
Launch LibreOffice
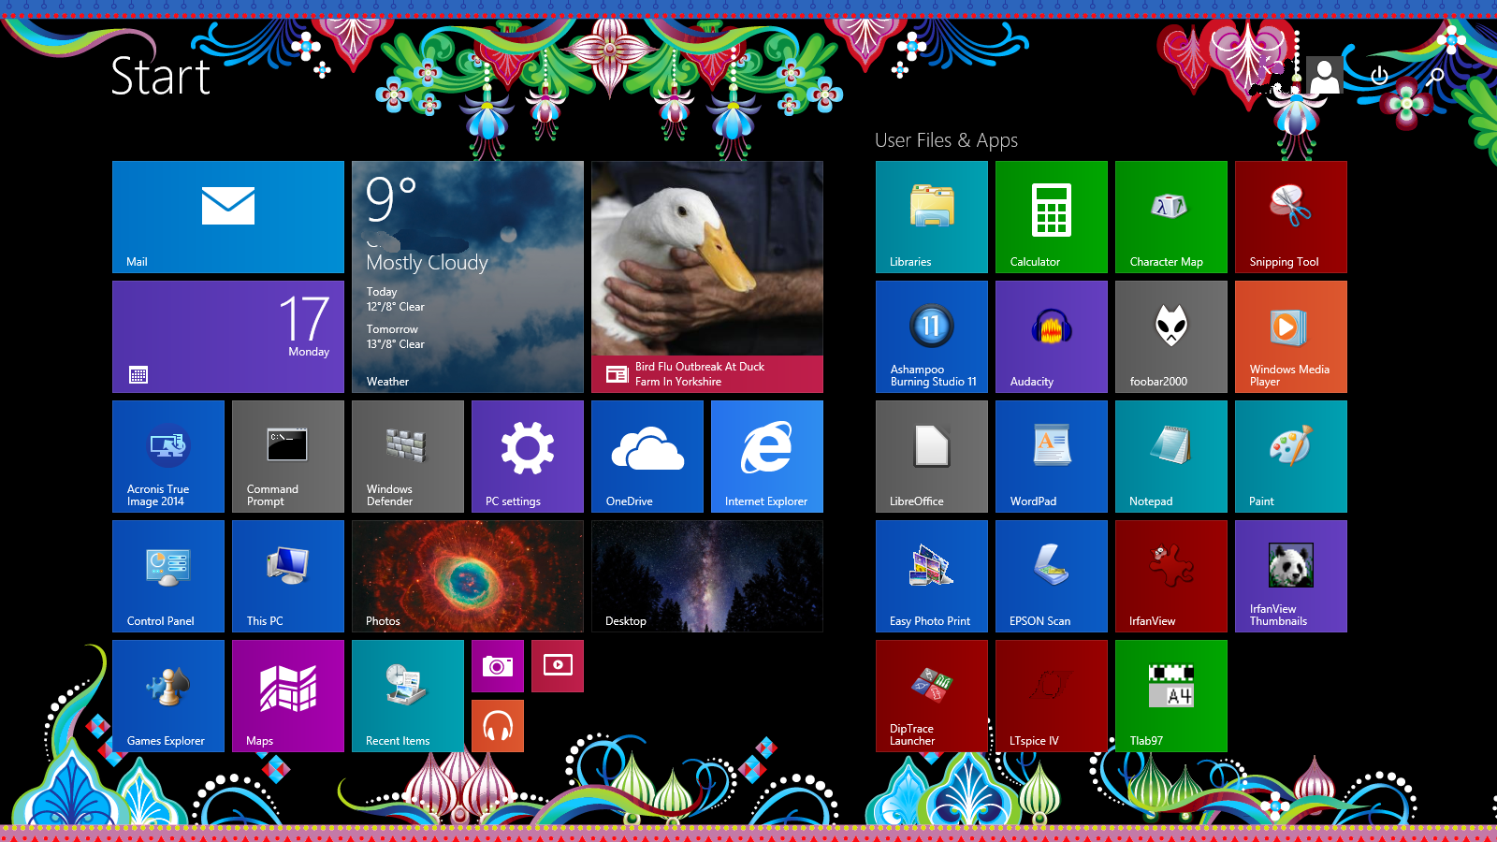coord(932,457)
